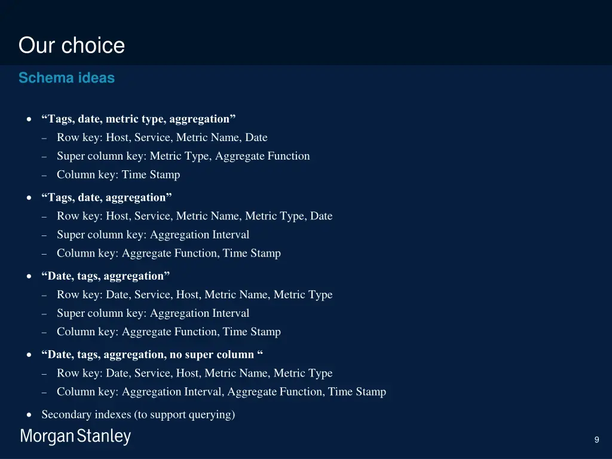Click "Aggregation Interval" line under "Tags, date, aggregation"
The image size is (612, 459).
point(153,234)
